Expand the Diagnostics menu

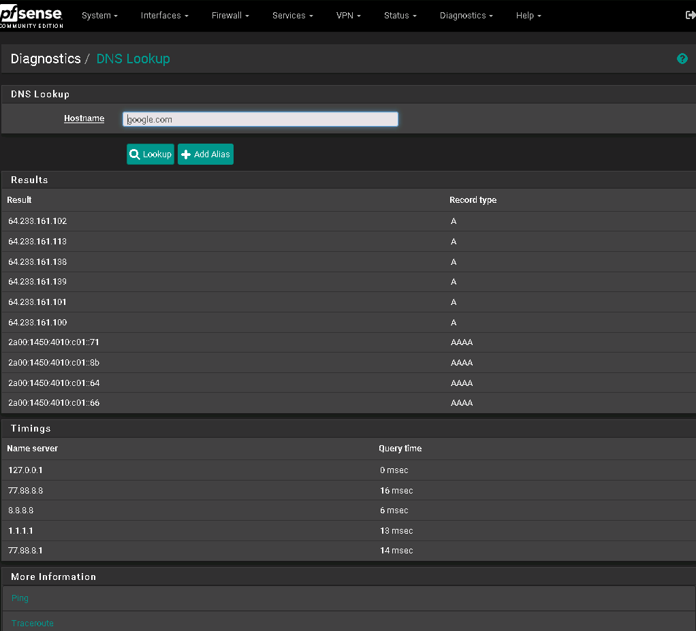(466, 16)
